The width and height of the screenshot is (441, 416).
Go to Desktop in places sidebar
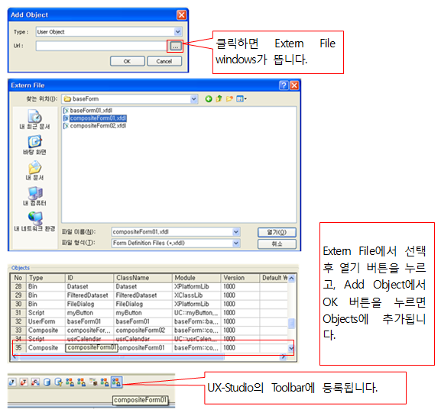(34, 145)
